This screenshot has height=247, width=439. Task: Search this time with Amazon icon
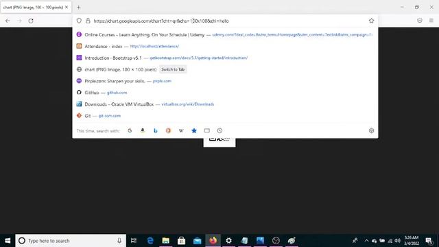[143, 130]
